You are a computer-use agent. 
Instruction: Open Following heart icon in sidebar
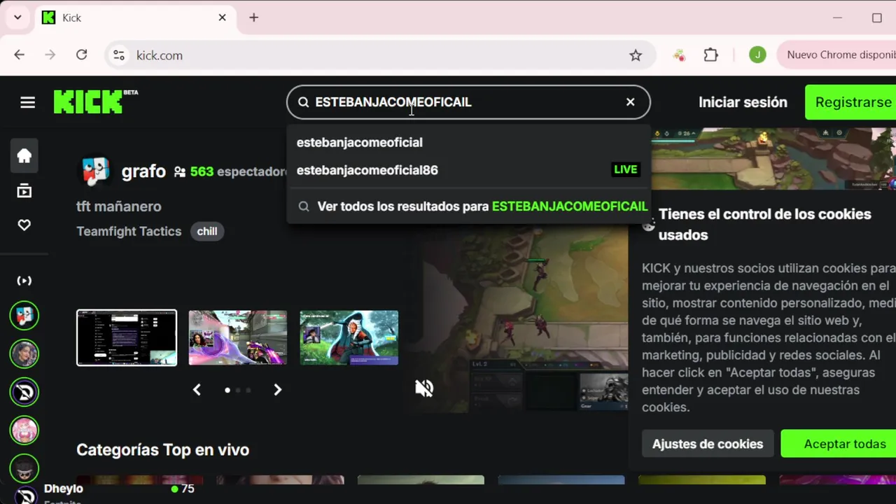click(x=24, y=225)
